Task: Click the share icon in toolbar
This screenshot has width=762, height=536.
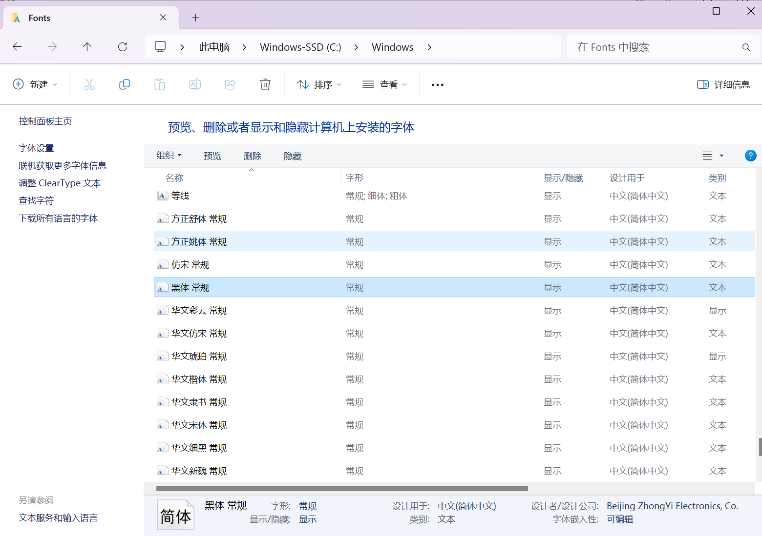Action: point(230,84)
